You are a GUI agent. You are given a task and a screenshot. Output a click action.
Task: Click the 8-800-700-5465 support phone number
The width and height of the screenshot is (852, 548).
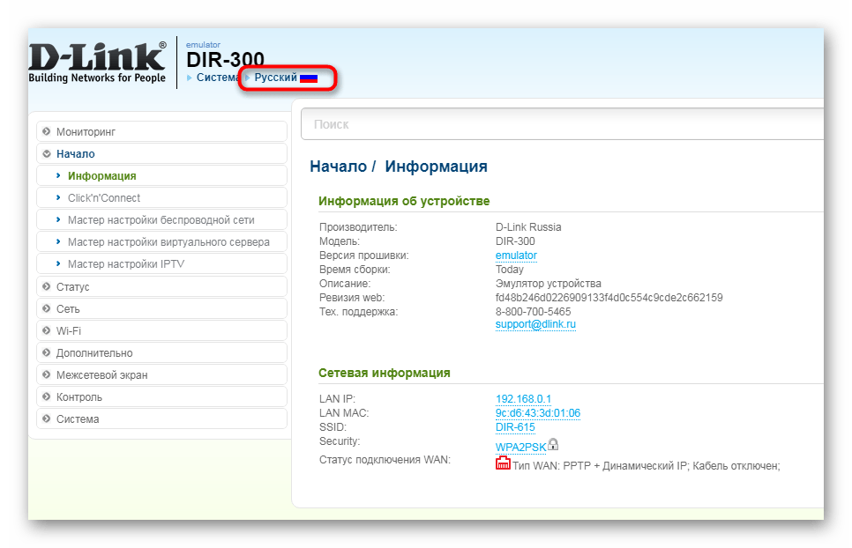tap(533, 311)
